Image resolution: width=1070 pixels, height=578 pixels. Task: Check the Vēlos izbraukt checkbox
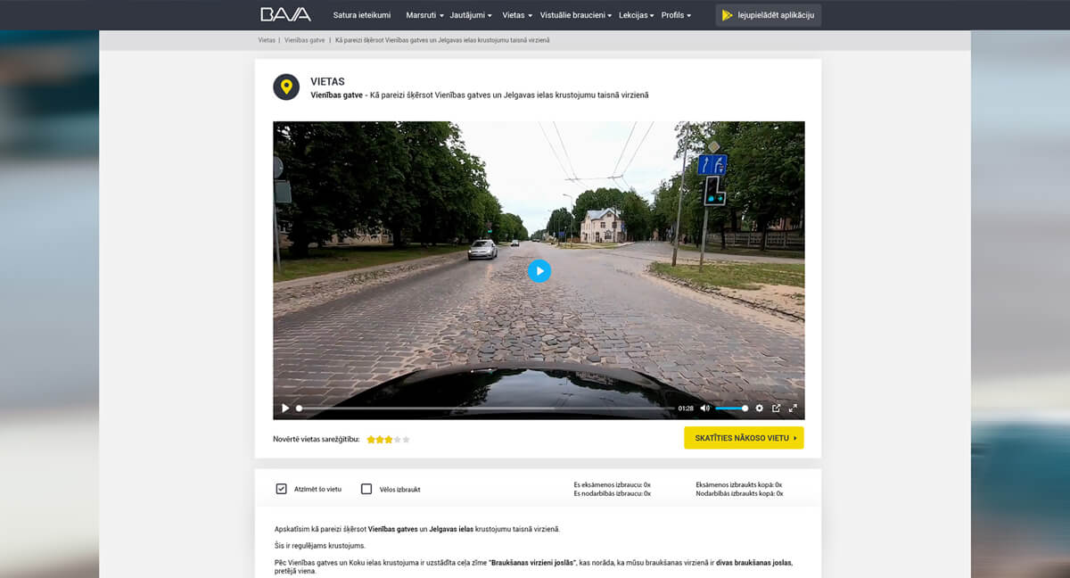(x=366, y=489)
